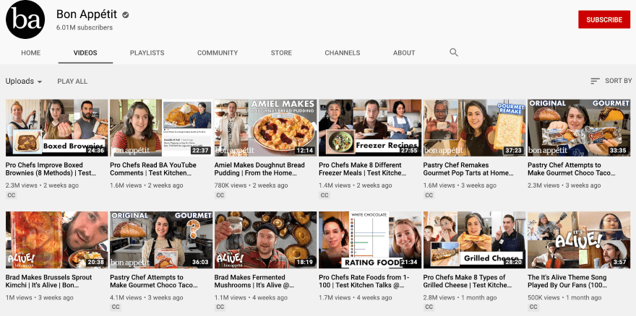
Task: Click the Bon Appétit channel avatar logo
Action: (x=26, y=19)
